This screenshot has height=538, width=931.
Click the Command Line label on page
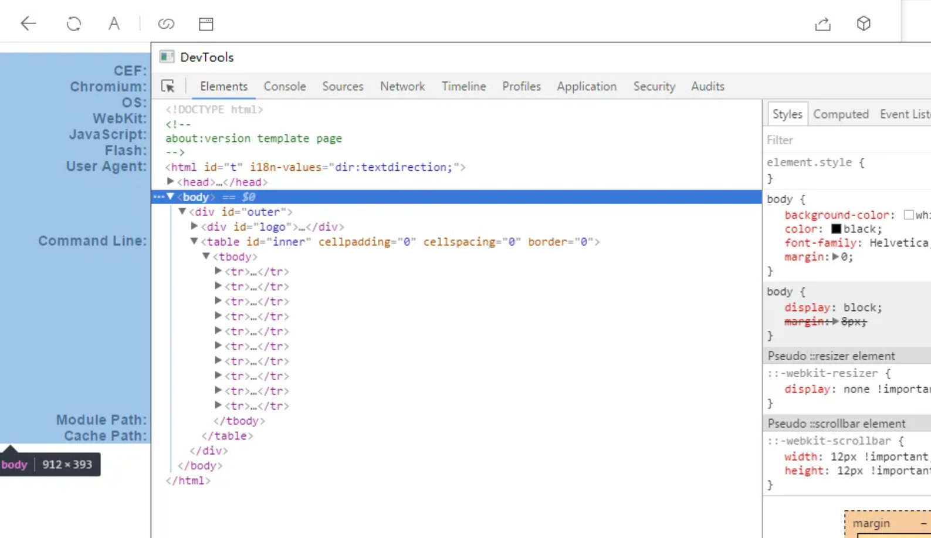(93, 241)
